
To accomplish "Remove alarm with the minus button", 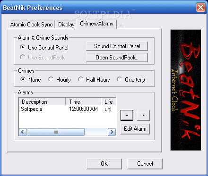I will click(x=143, y=115).
